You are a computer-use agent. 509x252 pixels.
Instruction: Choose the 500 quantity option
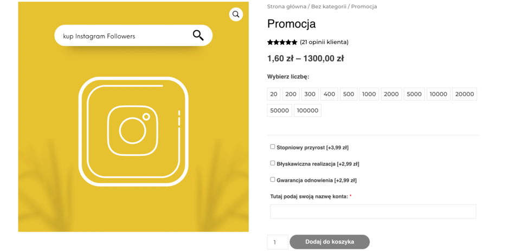[x=349, y=94]
